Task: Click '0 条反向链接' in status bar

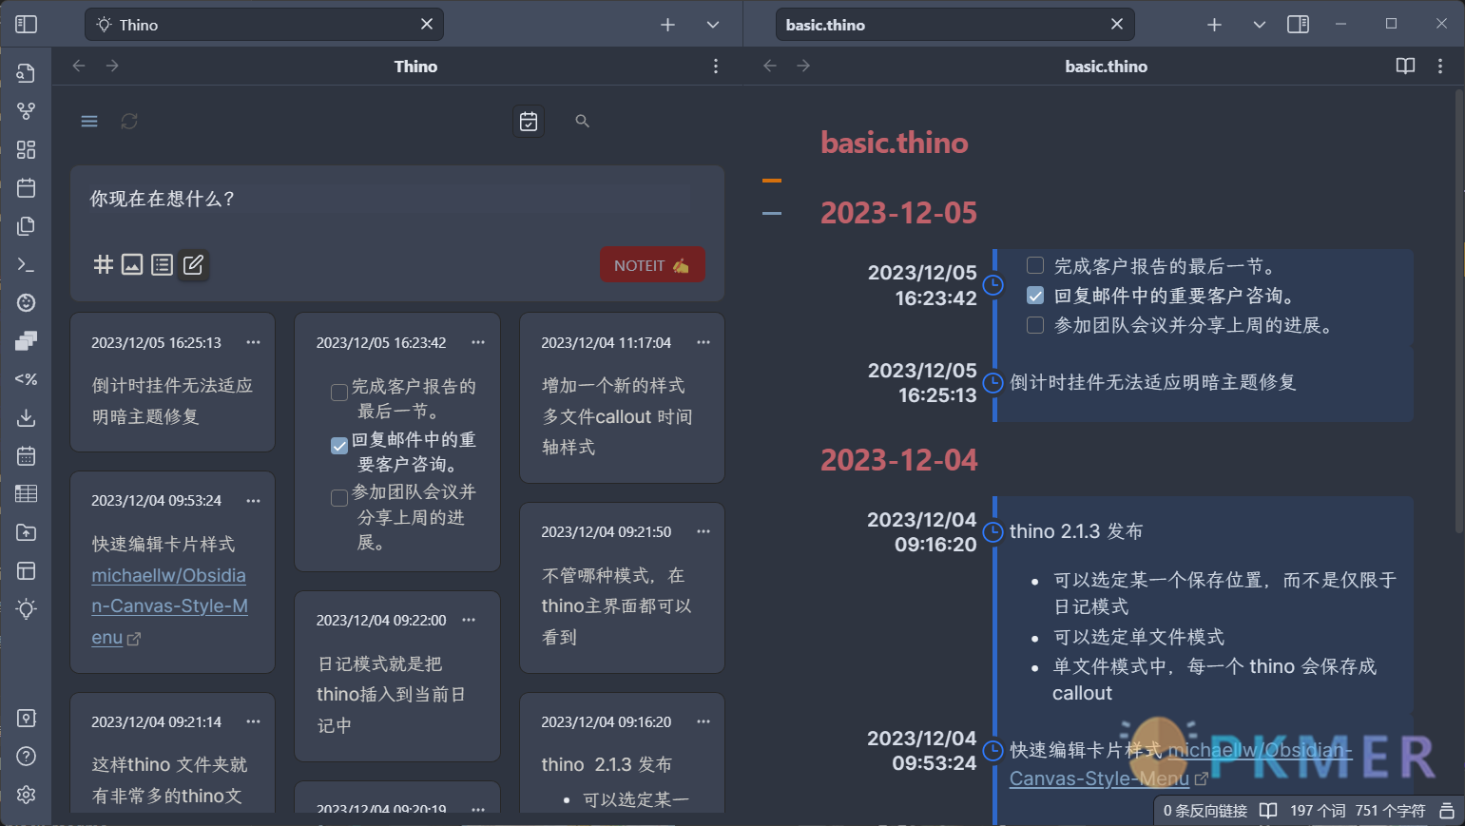Action: click(x=1205, y=811)
